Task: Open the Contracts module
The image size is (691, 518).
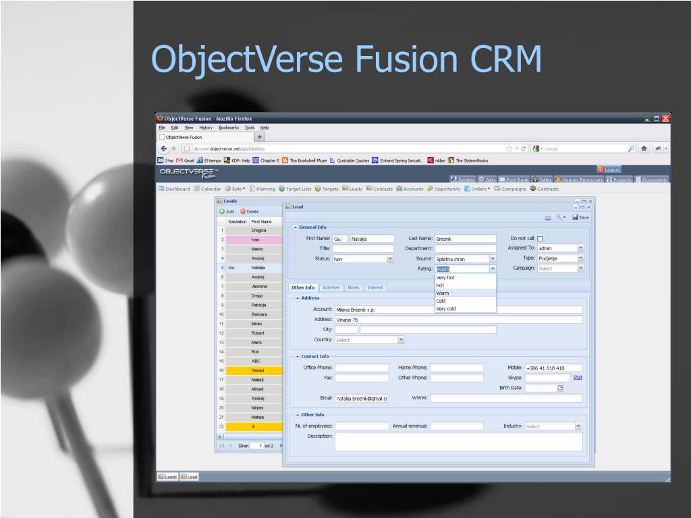Action: 545,189
